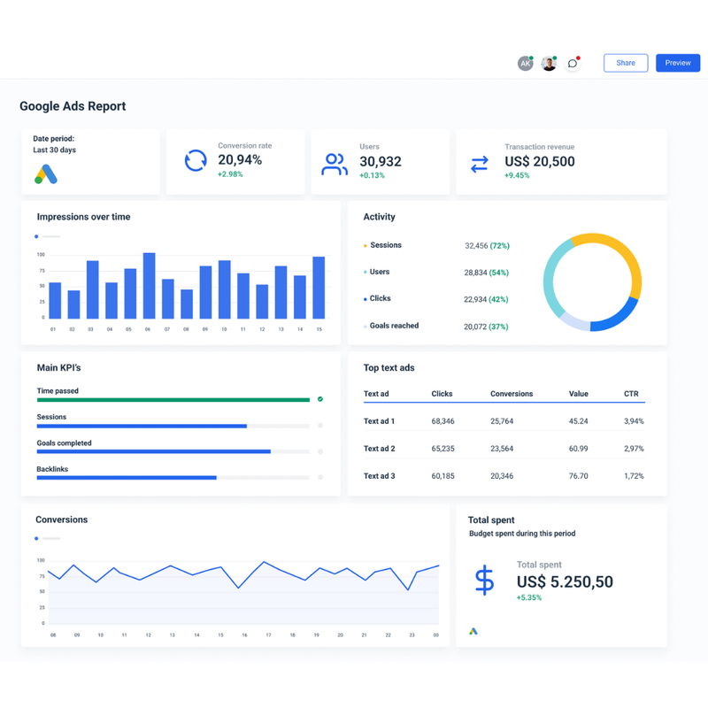Screen dimensions: 708x708
Task: Click the Impressions chart legend marker
Action: [36, 237]
